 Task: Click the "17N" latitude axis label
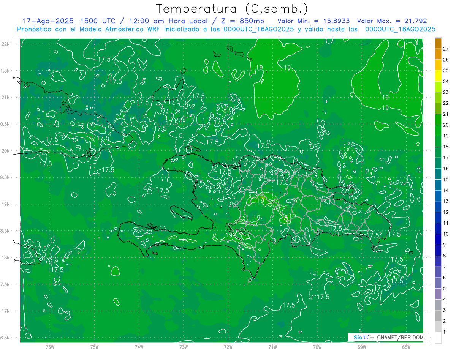pyautogui.click(x=6, y=311)
